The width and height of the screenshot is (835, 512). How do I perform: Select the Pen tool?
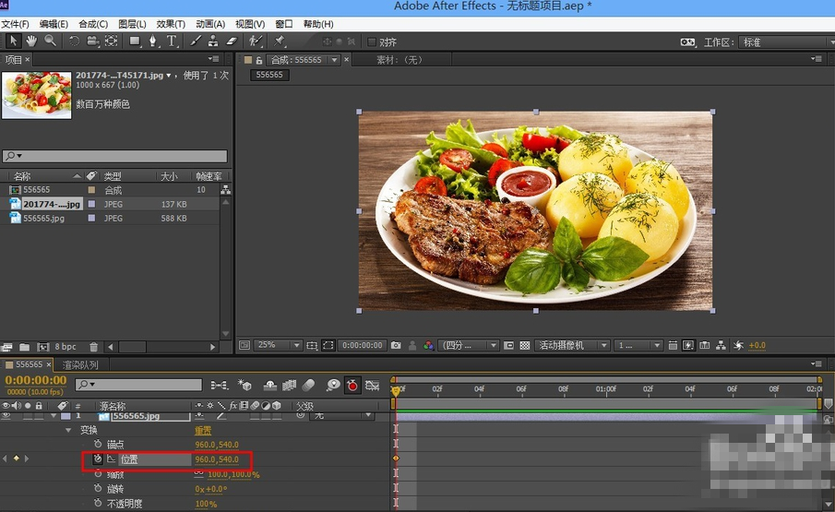pos(153,42)
